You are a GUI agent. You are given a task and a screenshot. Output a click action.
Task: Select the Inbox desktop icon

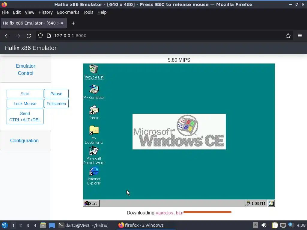click(94, 113)
